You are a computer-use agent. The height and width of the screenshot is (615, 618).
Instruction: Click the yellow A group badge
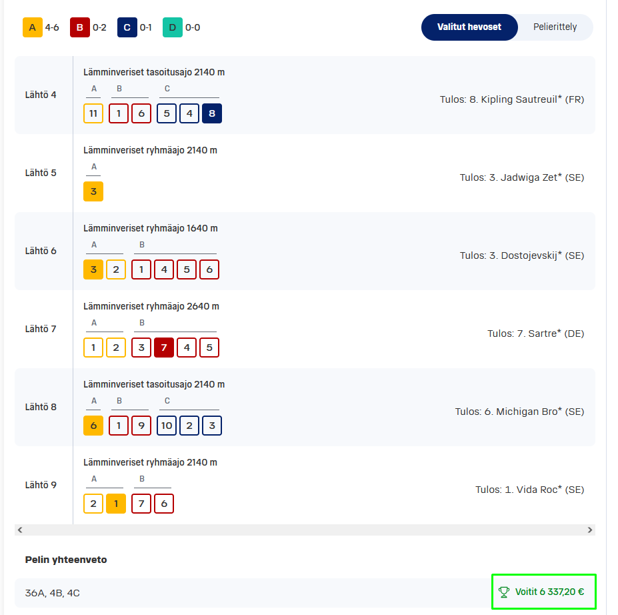[31, 27]
